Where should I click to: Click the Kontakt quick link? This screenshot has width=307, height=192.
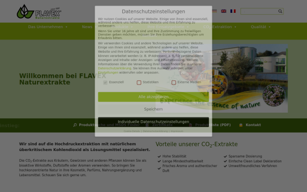253,125
